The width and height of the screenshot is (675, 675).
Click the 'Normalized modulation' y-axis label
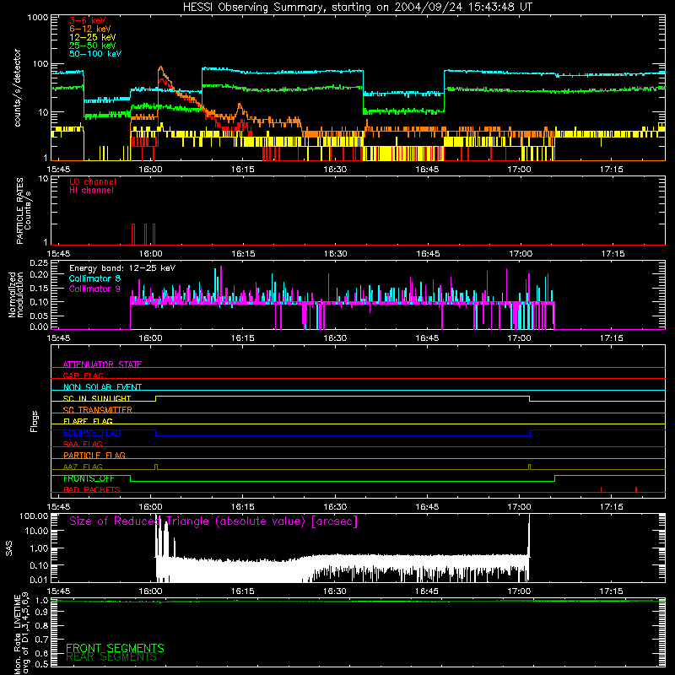(x=16, y=294)
